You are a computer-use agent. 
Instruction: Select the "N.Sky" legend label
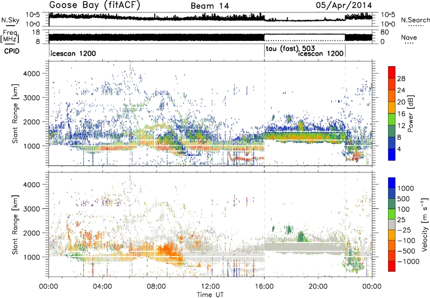tap(10, 20)
